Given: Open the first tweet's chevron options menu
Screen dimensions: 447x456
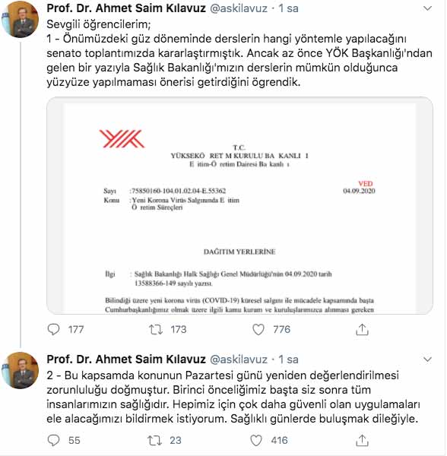Looking at the screenshot, I should (427, 8).
